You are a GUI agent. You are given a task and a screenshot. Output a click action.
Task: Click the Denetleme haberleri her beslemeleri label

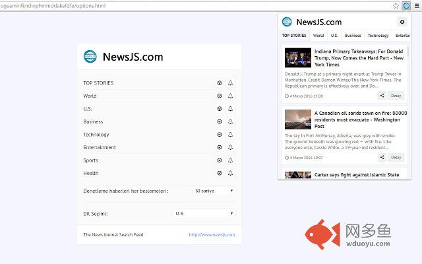pos(125,191)
